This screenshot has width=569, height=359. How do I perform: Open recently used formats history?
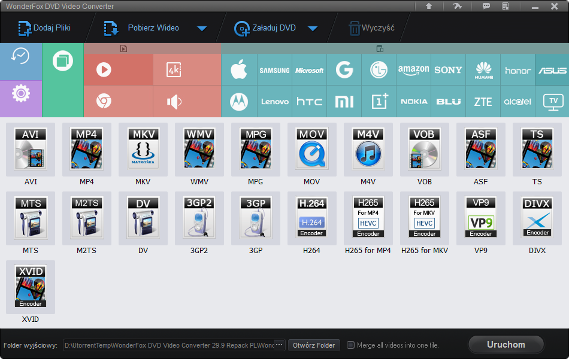point(21,62)
